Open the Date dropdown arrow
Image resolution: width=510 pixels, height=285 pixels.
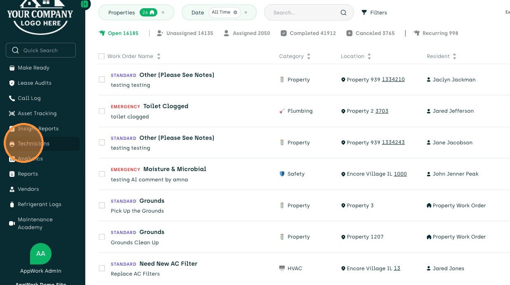coord(246,13)
